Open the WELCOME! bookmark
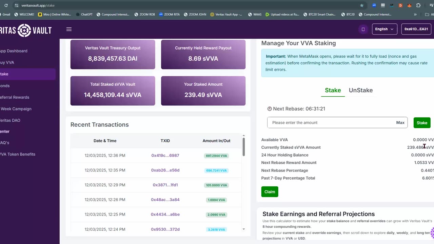The width and height of the screenshot is (434, 244). click(24, 15)
